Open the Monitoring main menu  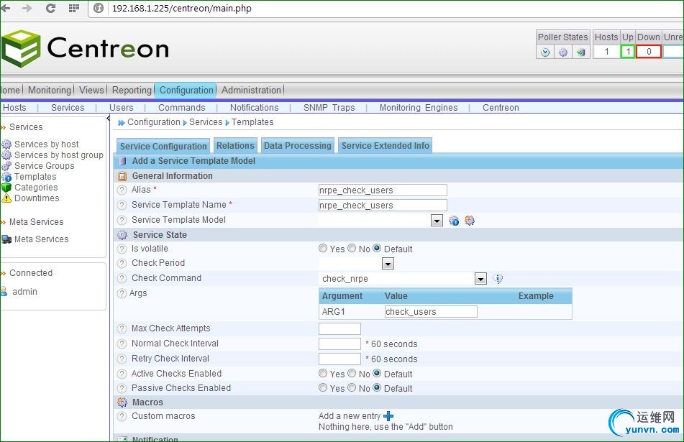(50, 91)
